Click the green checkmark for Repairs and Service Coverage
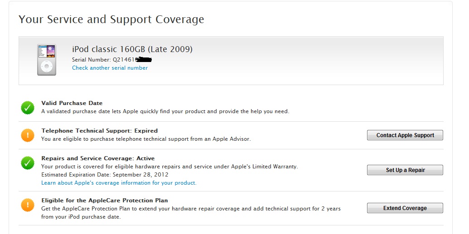The height and width of the screenshot is (234, 469). (28, 163)
